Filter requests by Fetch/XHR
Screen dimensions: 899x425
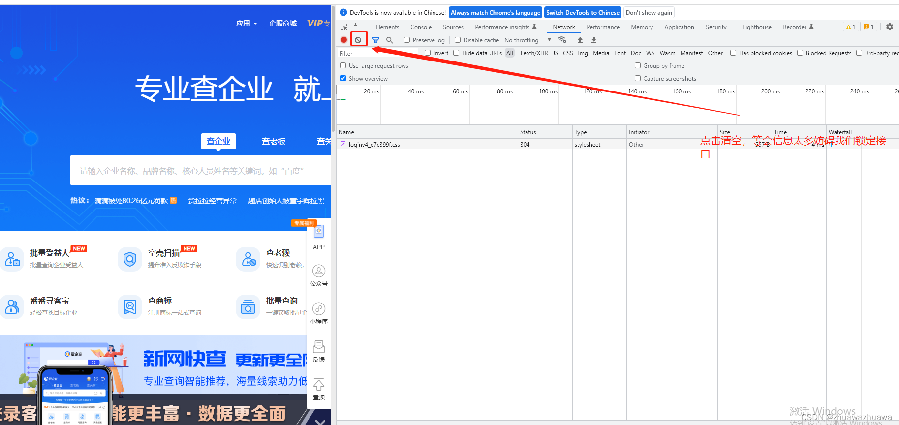[534, 53]
